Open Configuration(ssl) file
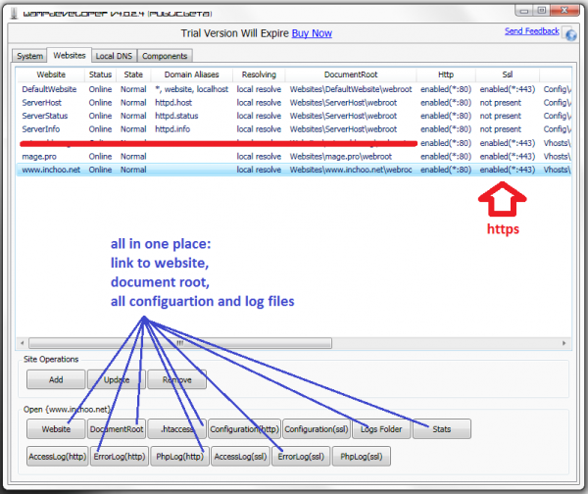 point(317,429)
